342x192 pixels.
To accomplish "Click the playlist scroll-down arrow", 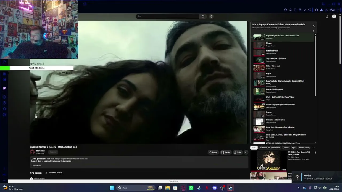I will click(315, 142).
